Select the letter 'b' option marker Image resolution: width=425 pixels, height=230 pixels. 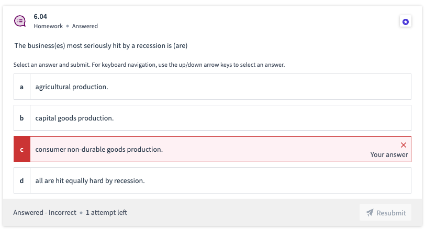pos(21,118)
